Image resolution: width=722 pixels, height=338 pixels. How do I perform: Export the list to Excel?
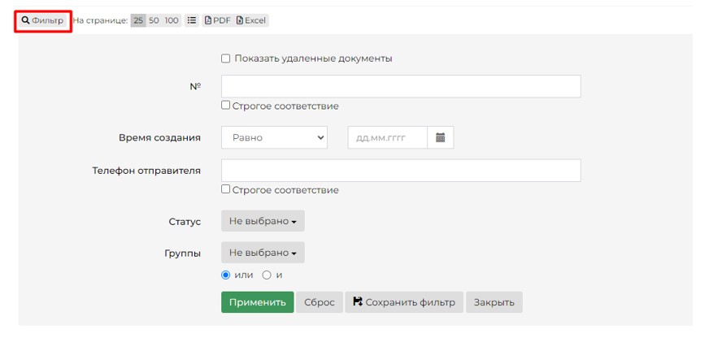[x=251, y=20]
